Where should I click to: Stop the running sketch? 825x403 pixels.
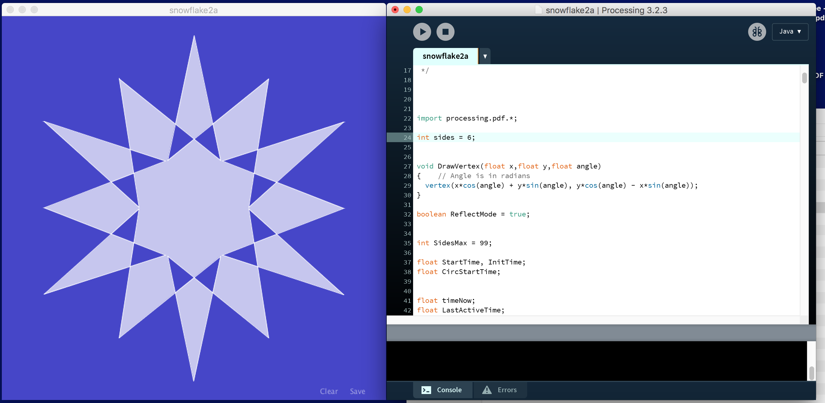[x=445, y=32]
